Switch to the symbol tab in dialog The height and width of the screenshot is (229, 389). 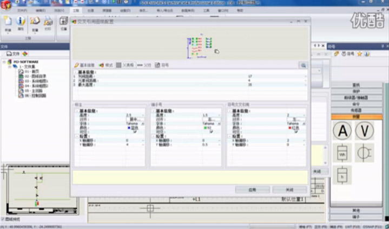coord(162,65)
